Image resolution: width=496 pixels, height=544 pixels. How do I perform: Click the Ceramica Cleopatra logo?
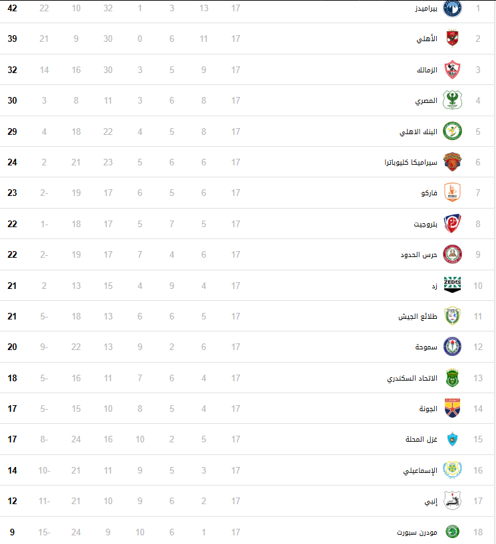[452, 161]
